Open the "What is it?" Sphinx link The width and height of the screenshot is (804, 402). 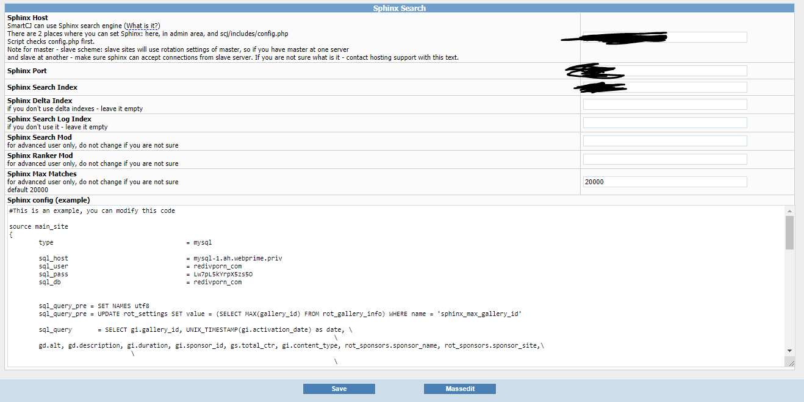point(142,26)
